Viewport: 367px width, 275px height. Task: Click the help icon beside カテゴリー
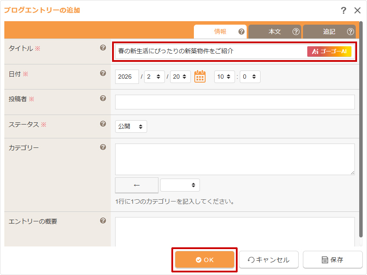pyautogui.click(x=103, y=147)
